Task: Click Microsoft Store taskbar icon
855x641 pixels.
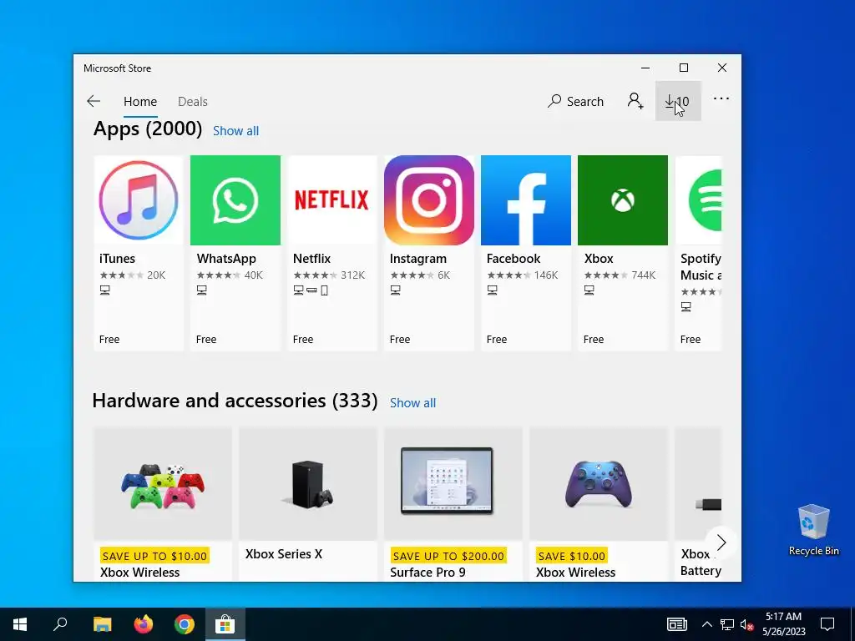Action: [x=225, y=624]
